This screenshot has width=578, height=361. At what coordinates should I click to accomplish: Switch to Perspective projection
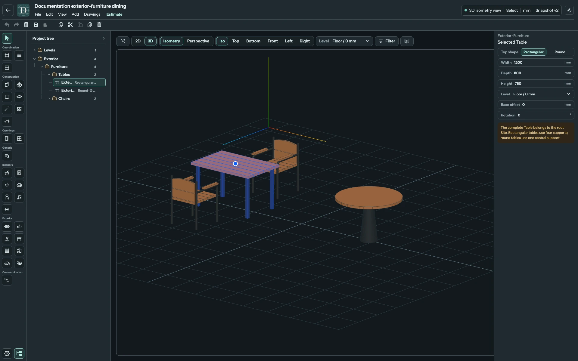point(198,41)
